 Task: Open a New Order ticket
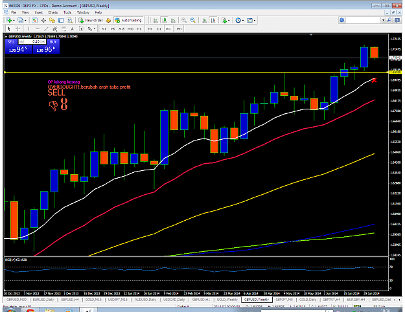91,20
